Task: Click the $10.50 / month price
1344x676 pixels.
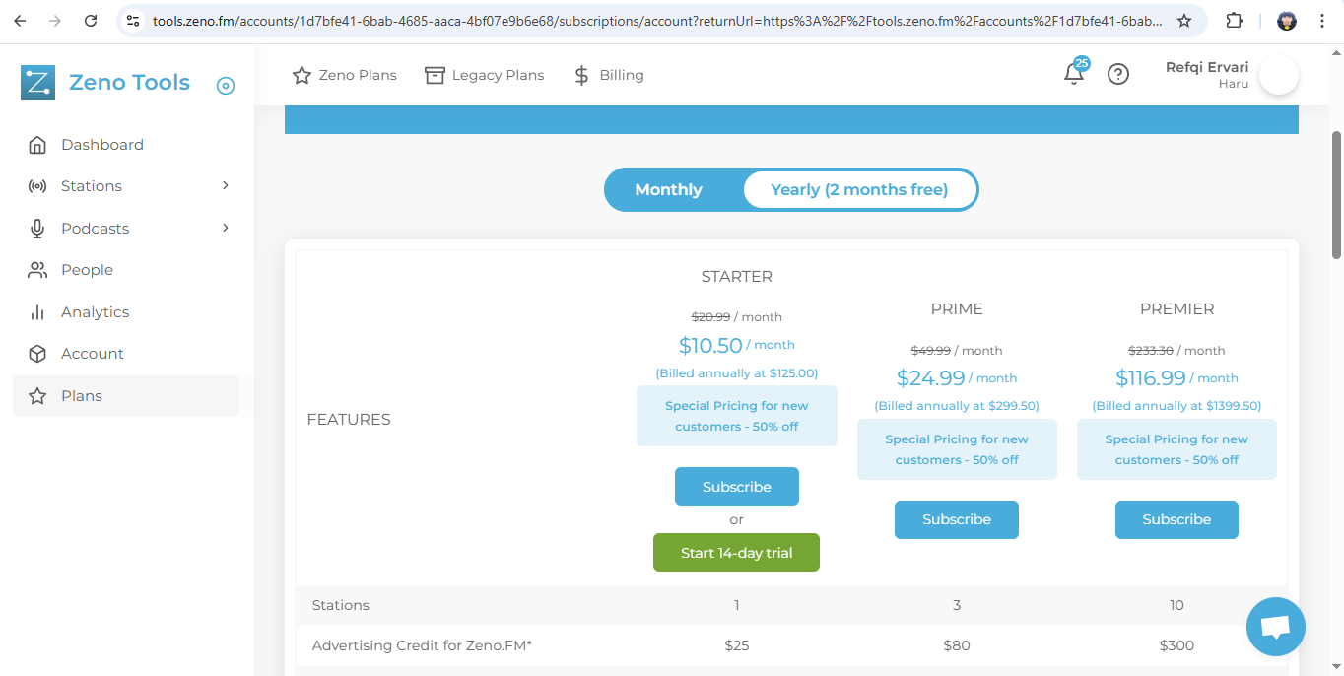Action: (x=737, y=346)
